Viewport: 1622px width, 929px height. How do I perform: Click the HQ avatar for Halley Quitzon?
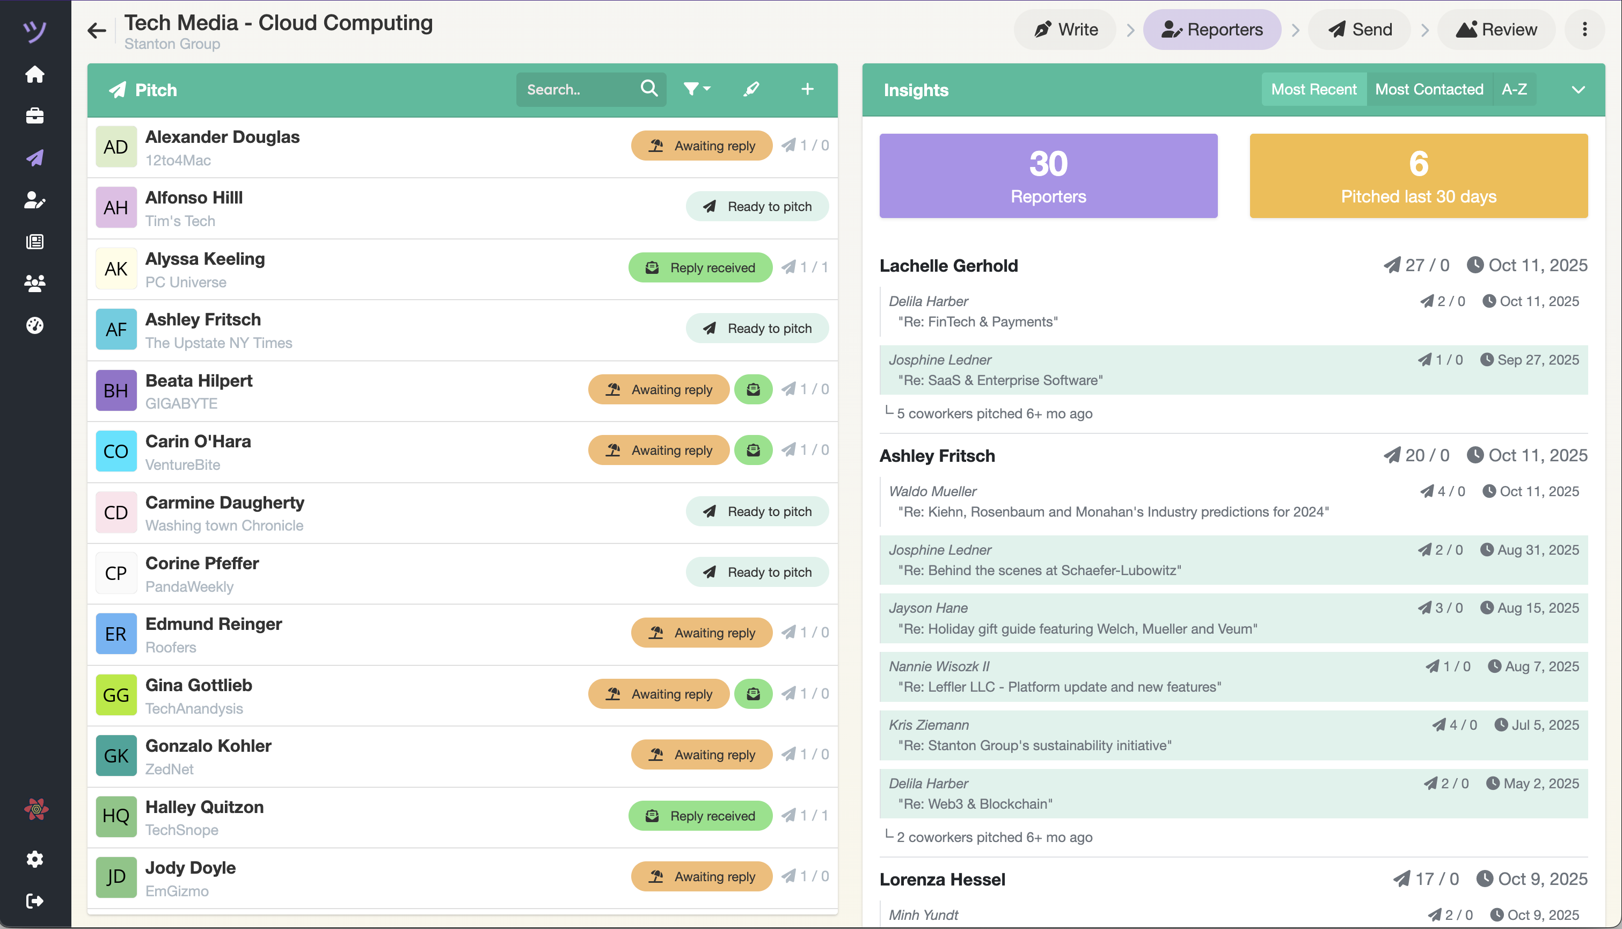tap(116, 816)
